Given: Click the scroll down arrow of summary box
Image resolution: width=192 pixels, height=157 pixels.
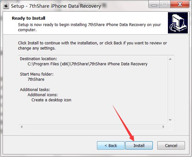Looking at the screenshot, I should 170,120.
